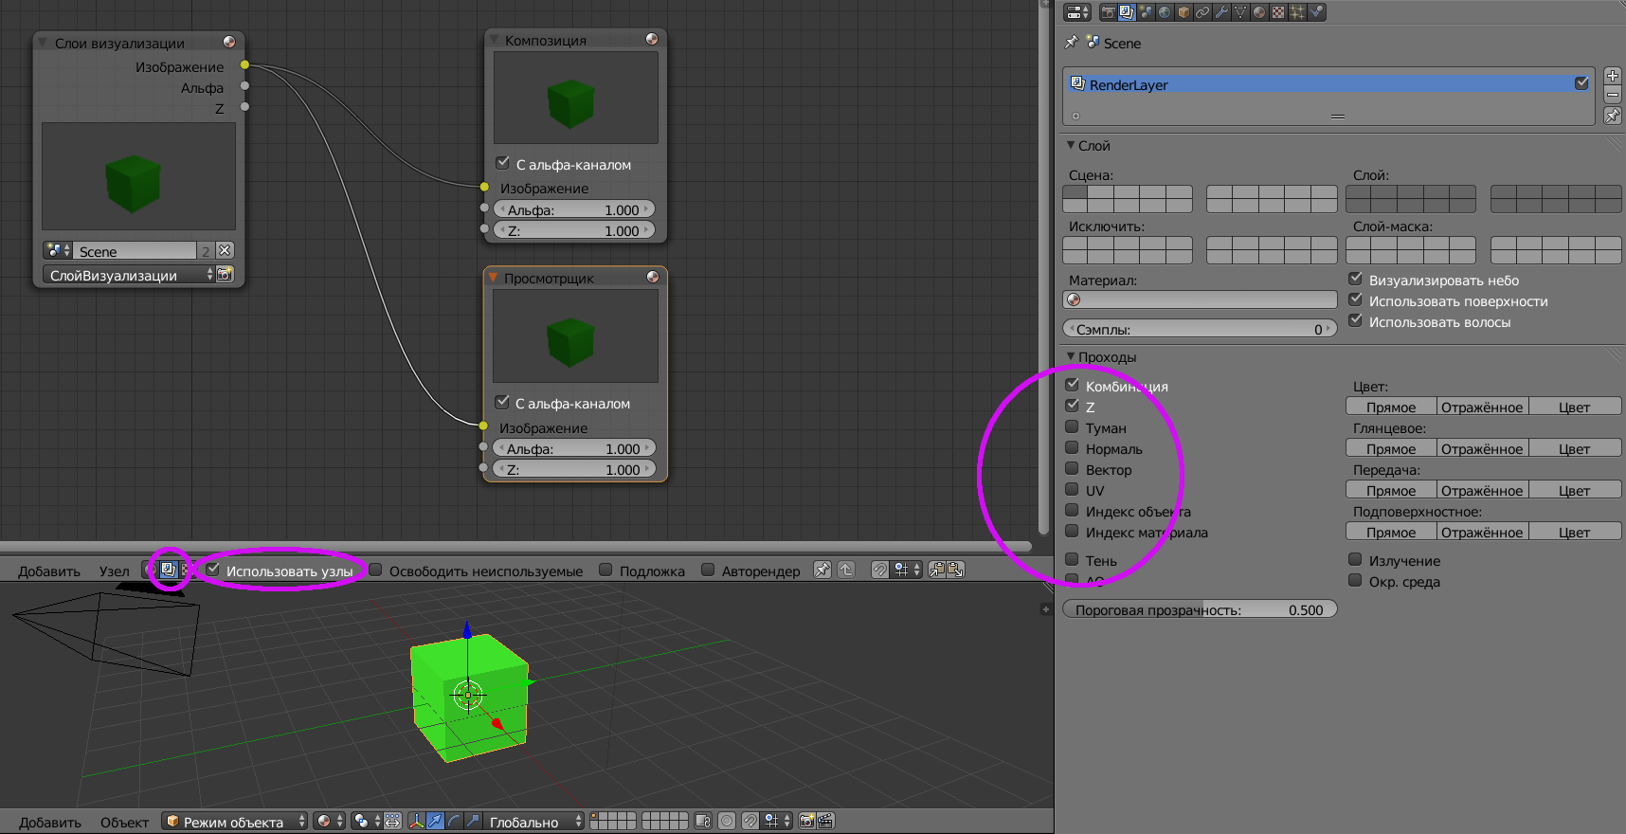Lock camera and layers to scene icon
Viewport: 1626px width, 834px height.
tap(703, 821)
